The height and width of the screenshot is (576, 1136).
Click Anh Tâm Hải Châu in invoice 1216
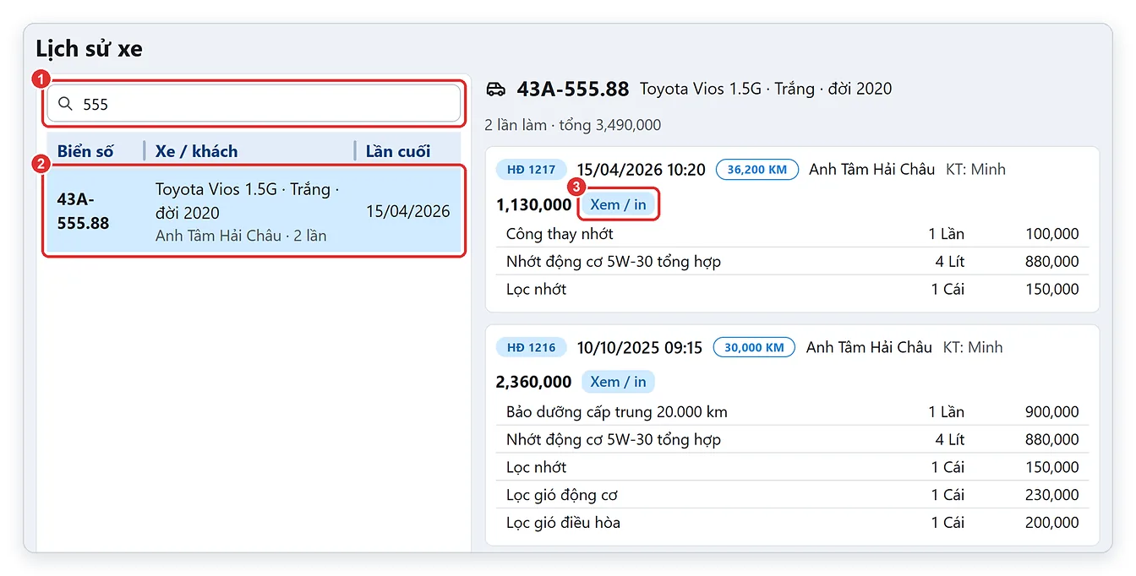coord(869,347)
